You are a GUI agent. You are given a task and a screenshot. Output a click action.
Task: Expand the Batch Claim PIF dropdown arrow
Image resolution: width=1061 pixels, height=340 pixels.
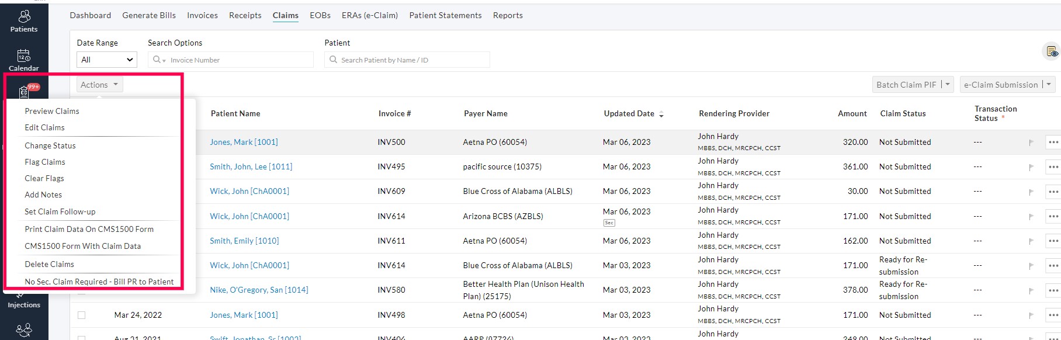[947, 85]
